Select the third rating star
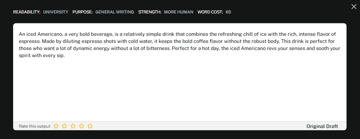Viewport: 360px width, 139px height. [x=73, y=126]
